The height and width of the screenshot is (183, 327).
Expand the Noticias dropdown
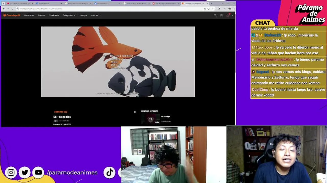[96, 15]
